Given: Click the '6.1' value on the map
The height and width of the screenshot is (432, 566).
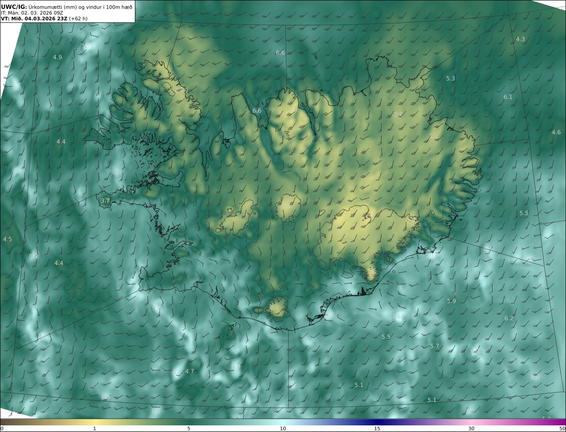Looking at the screenshot, I should (x=508, y=97).
